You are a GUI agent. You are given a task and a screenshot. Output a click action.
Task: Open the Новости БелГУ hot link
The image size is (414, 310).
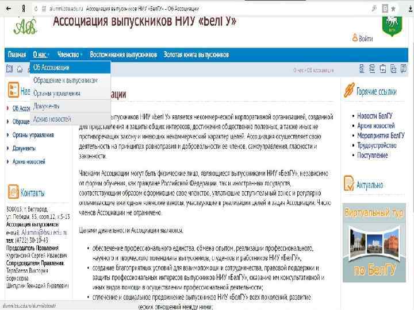pos(375,116)
